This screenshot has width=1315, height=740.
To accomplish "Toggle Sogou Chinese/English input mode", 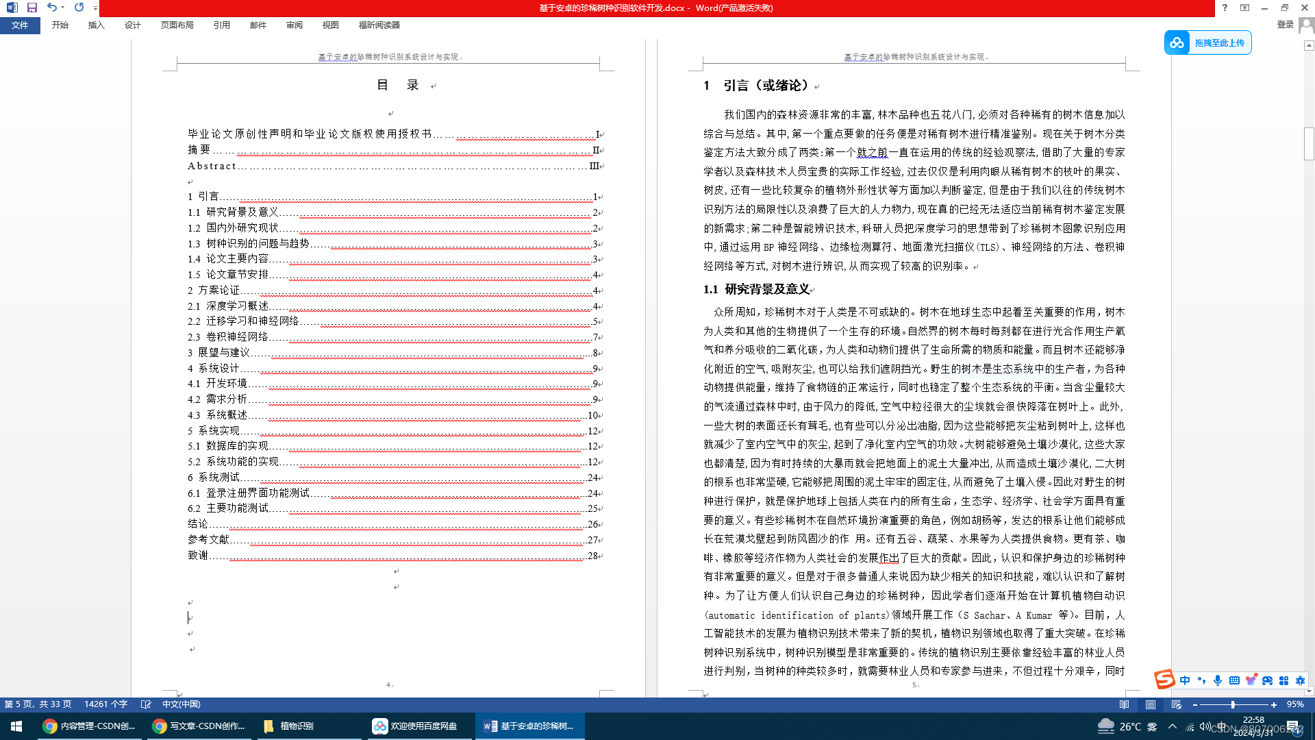I will pos(1185,680).
